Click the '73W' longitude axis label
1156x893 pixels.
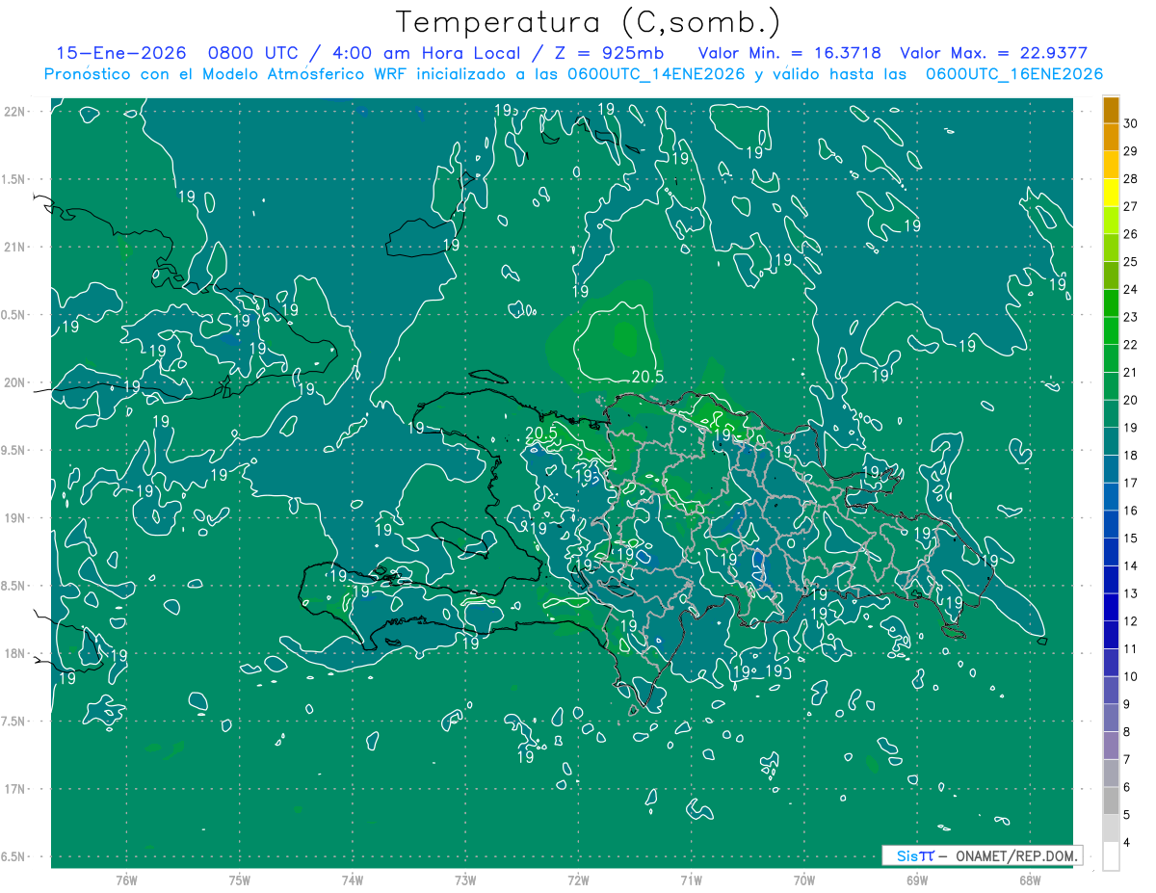tap(465, 880)
